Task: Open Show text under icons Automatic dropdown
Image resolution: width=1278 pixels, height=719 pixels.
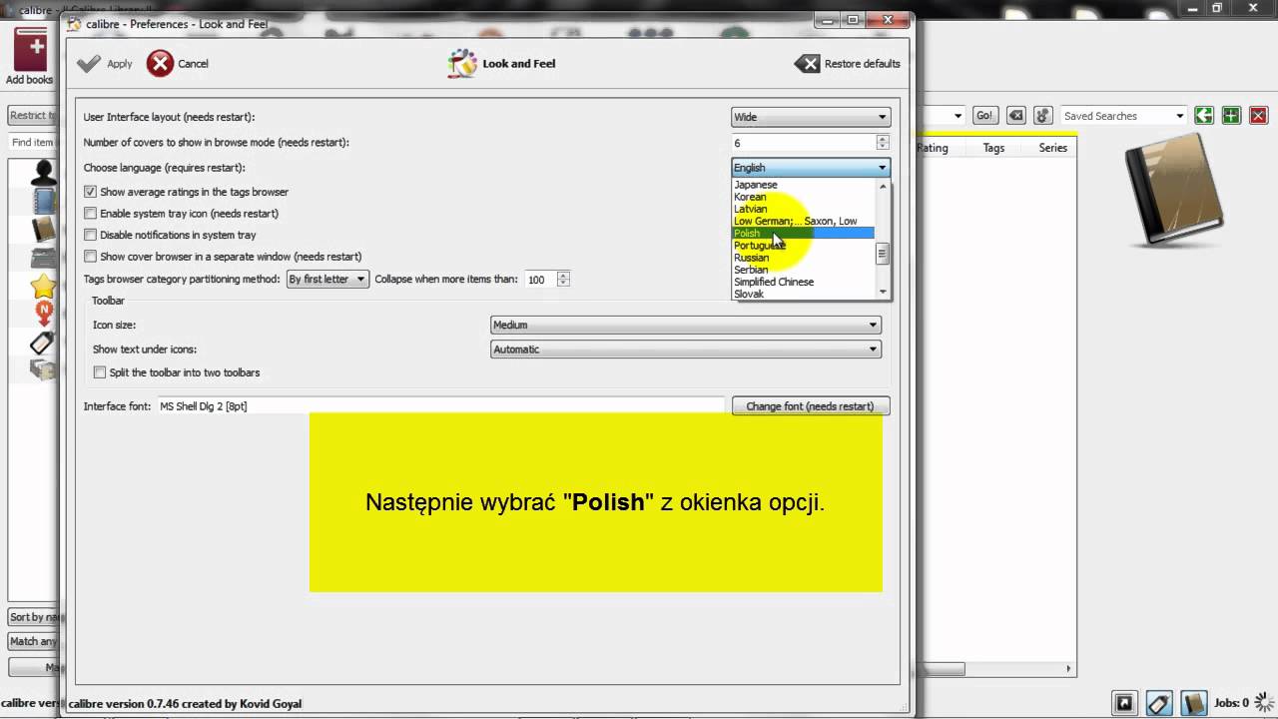Action: [685, 350]
